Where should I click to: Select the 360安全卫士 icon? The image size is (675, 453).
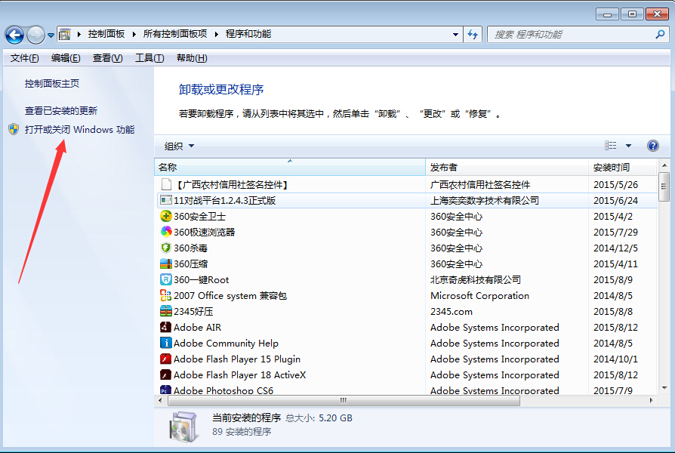click(x=166, y=216)
